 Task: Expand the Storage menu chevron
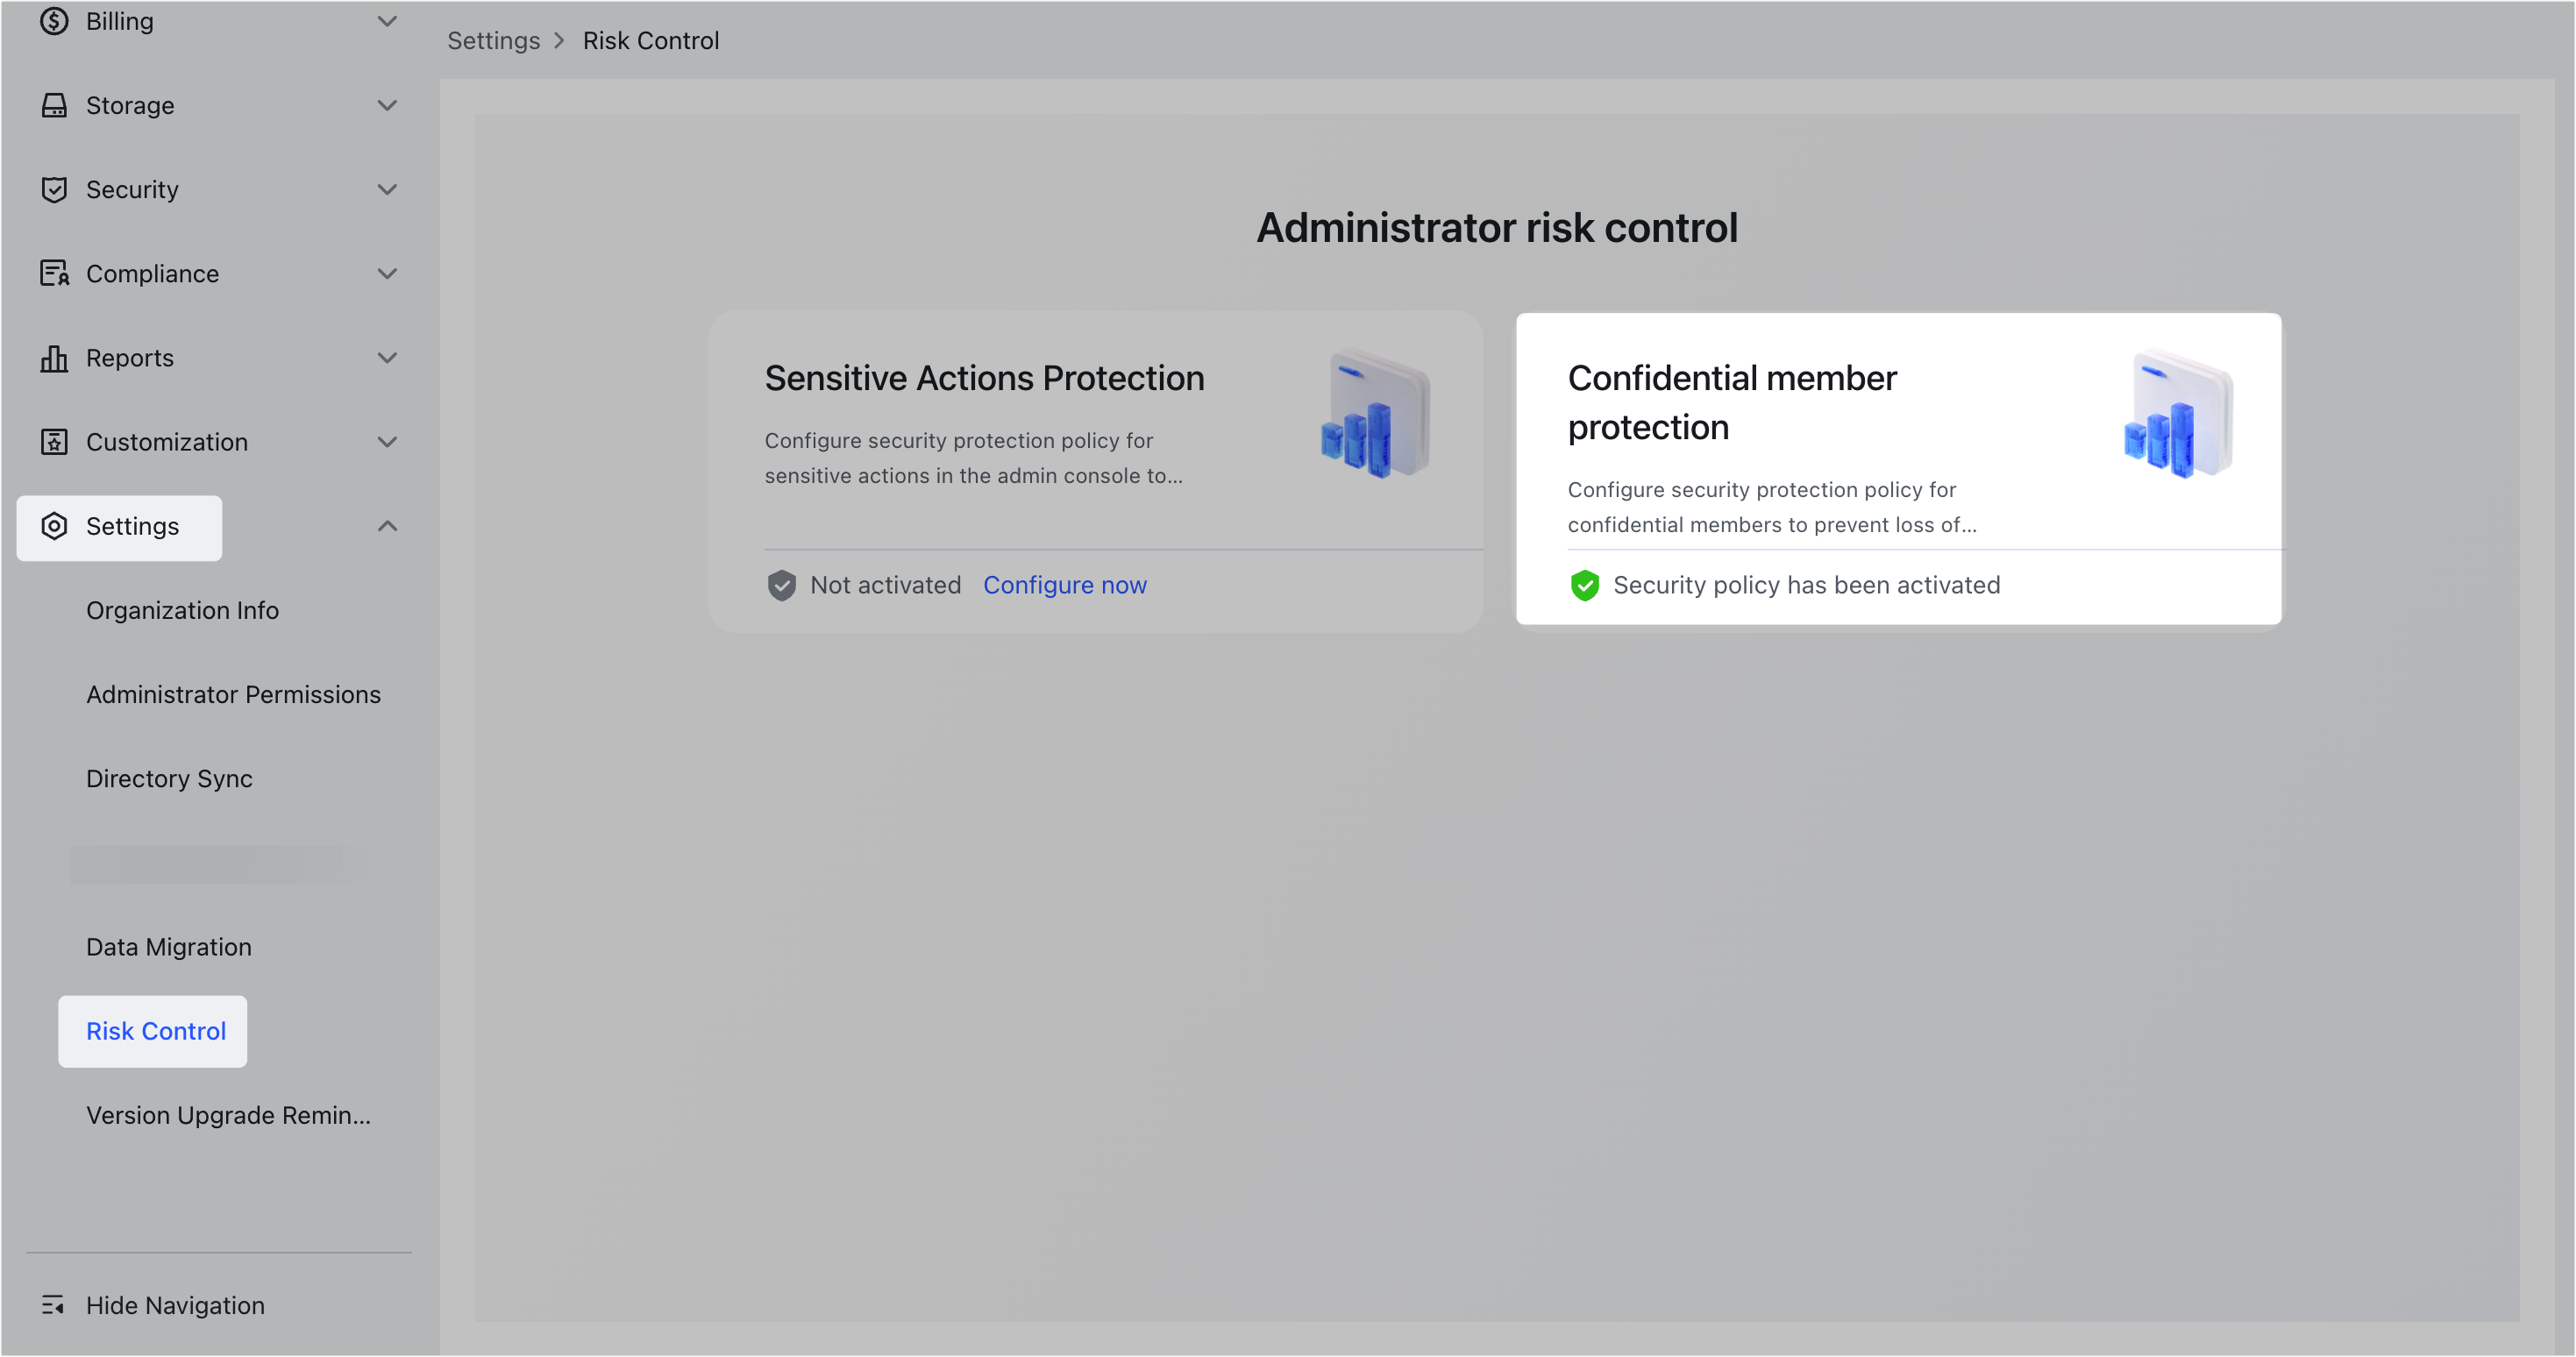pos(387,105)
